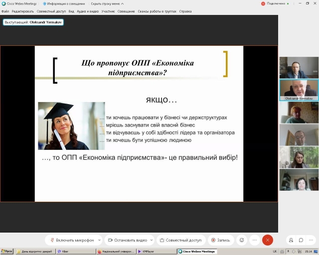Open Информация о совещании
319x255 pixels.
point(64,3)
